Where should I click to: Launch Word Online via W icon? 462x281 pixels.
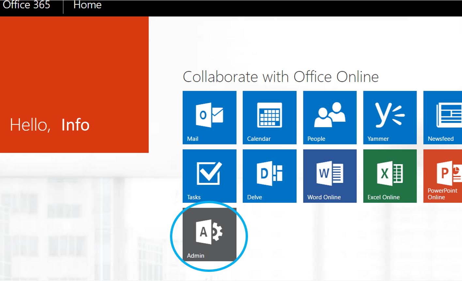point(330,173)
